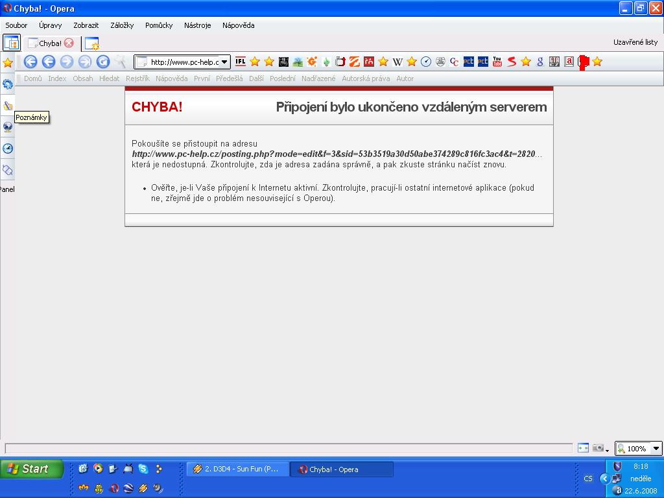Toggle the panel sidebar button left of tabs
The height and width of the screenshot is (498, 664).
click(x=11, y=43)
